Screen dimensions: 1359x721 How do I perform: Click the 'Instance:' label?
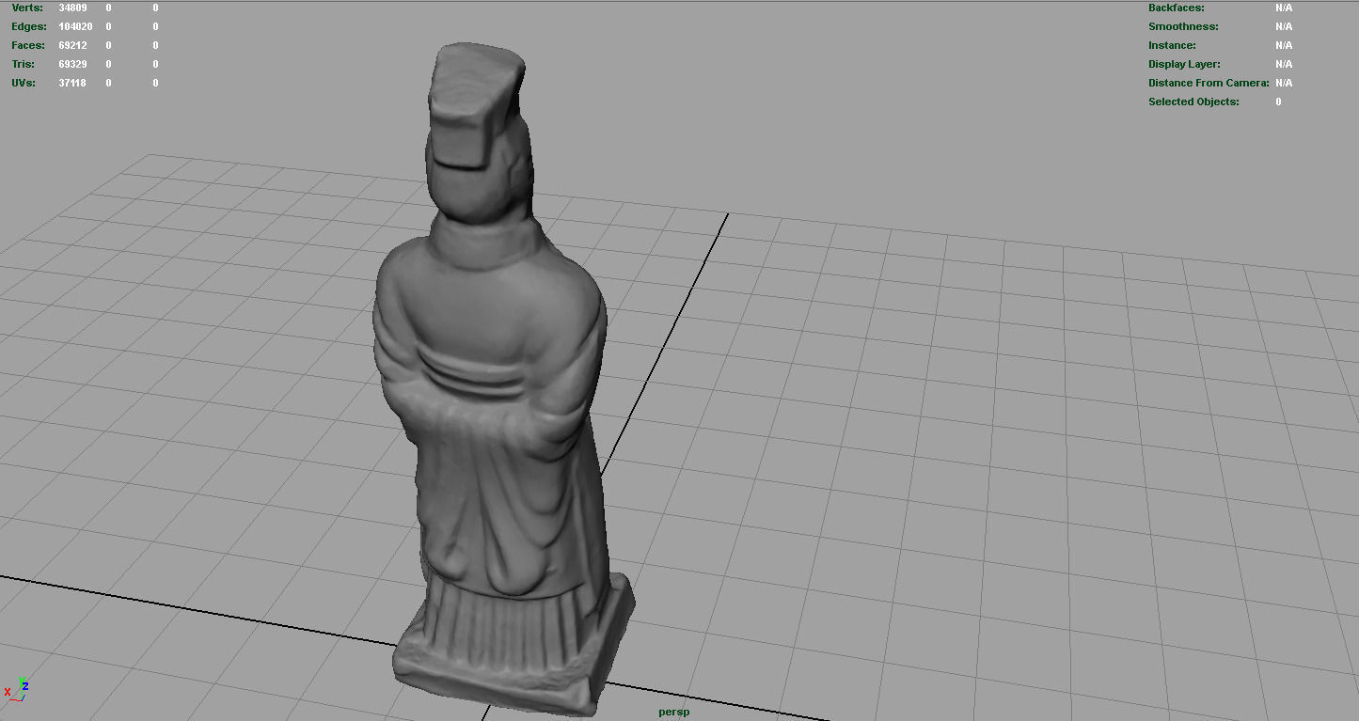(1172, 45)
